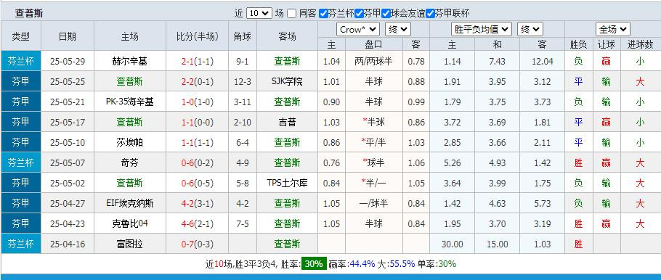Click the 角球 column header
Image resolution: width=661 pixels, height=280 pixels.
[243, 36]
